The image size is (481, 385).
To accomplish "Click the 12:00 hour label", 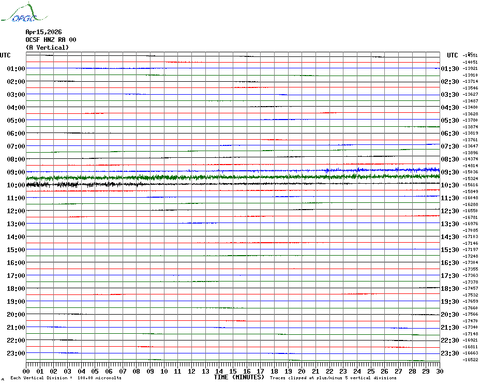I will [x=16, y=211].
